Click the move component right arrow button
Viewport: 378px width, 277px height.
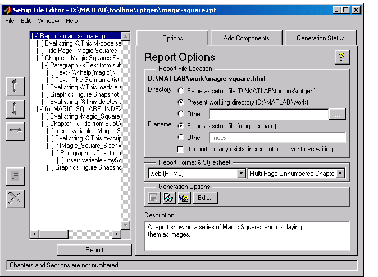(15, 131)
